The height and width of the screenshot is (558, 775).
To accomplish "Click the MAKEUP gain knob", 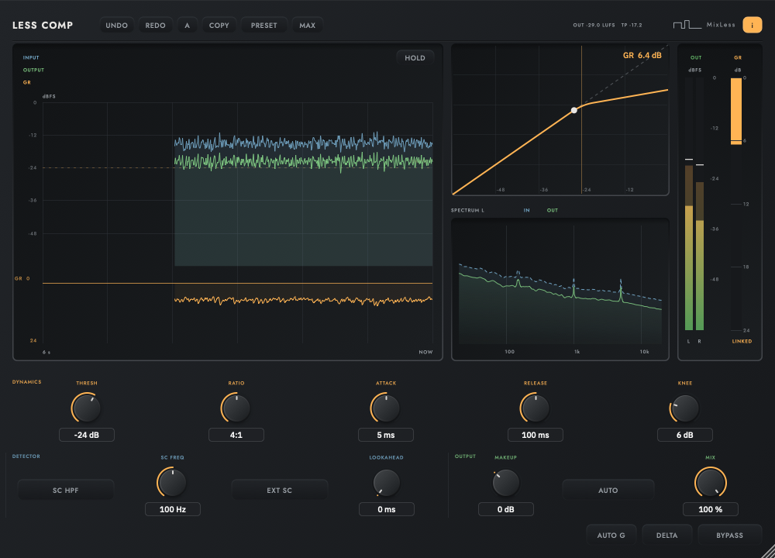I will click(x=505, y=482).
